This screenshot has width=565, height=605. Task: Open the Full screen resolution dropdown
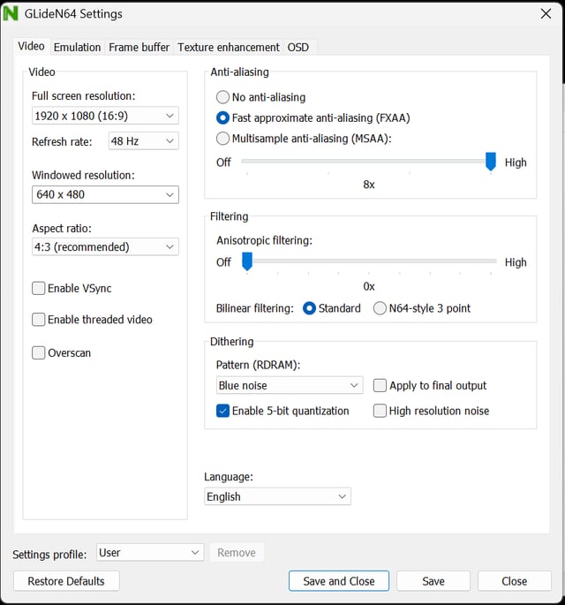coord(105,116)
